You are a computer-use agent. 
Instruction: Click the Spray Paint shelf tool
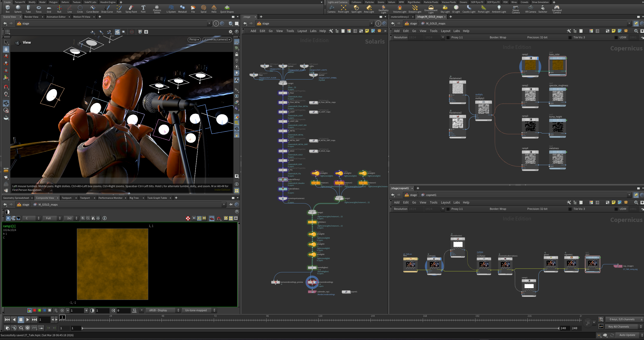pyautogui.click(x=131, y=9)
